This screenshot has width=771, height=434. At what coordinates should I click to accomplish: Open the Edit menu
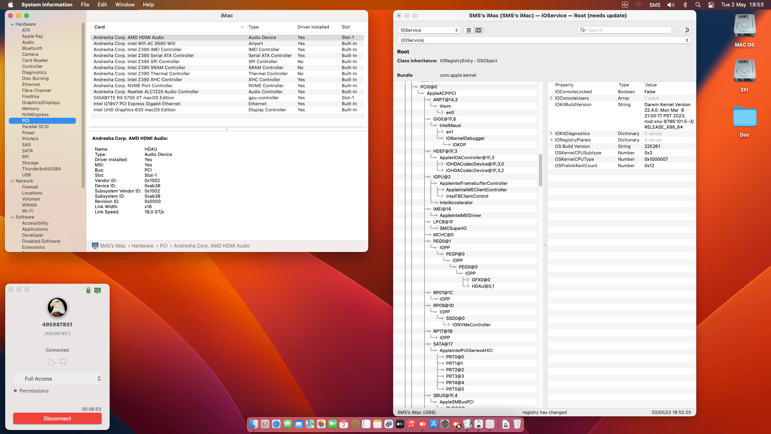102,5
